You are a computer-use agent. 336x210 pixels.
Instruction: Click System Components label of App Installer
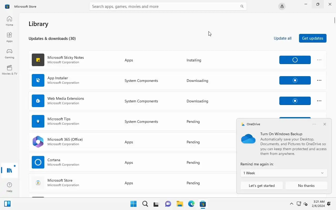141,81
